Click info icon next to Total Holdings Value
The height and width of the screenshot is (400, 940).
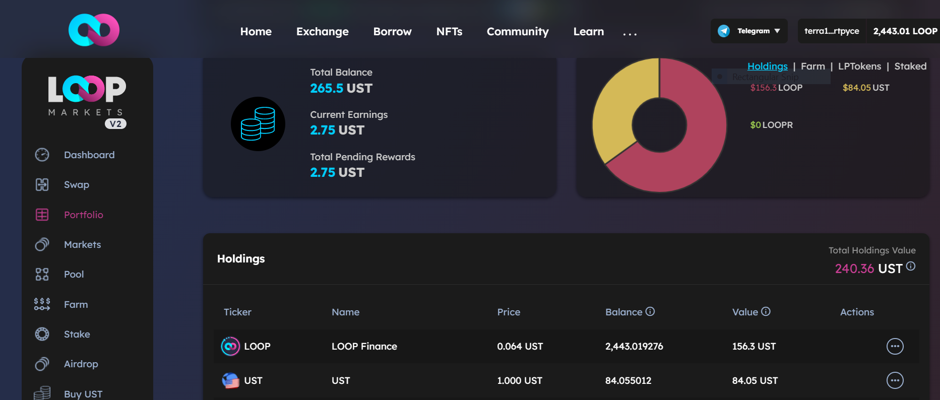[911, 266]
